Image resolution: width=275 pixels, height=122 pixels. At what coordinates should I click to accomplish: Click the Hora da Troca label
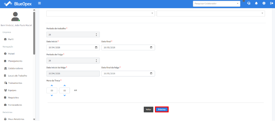coord(54,80)
